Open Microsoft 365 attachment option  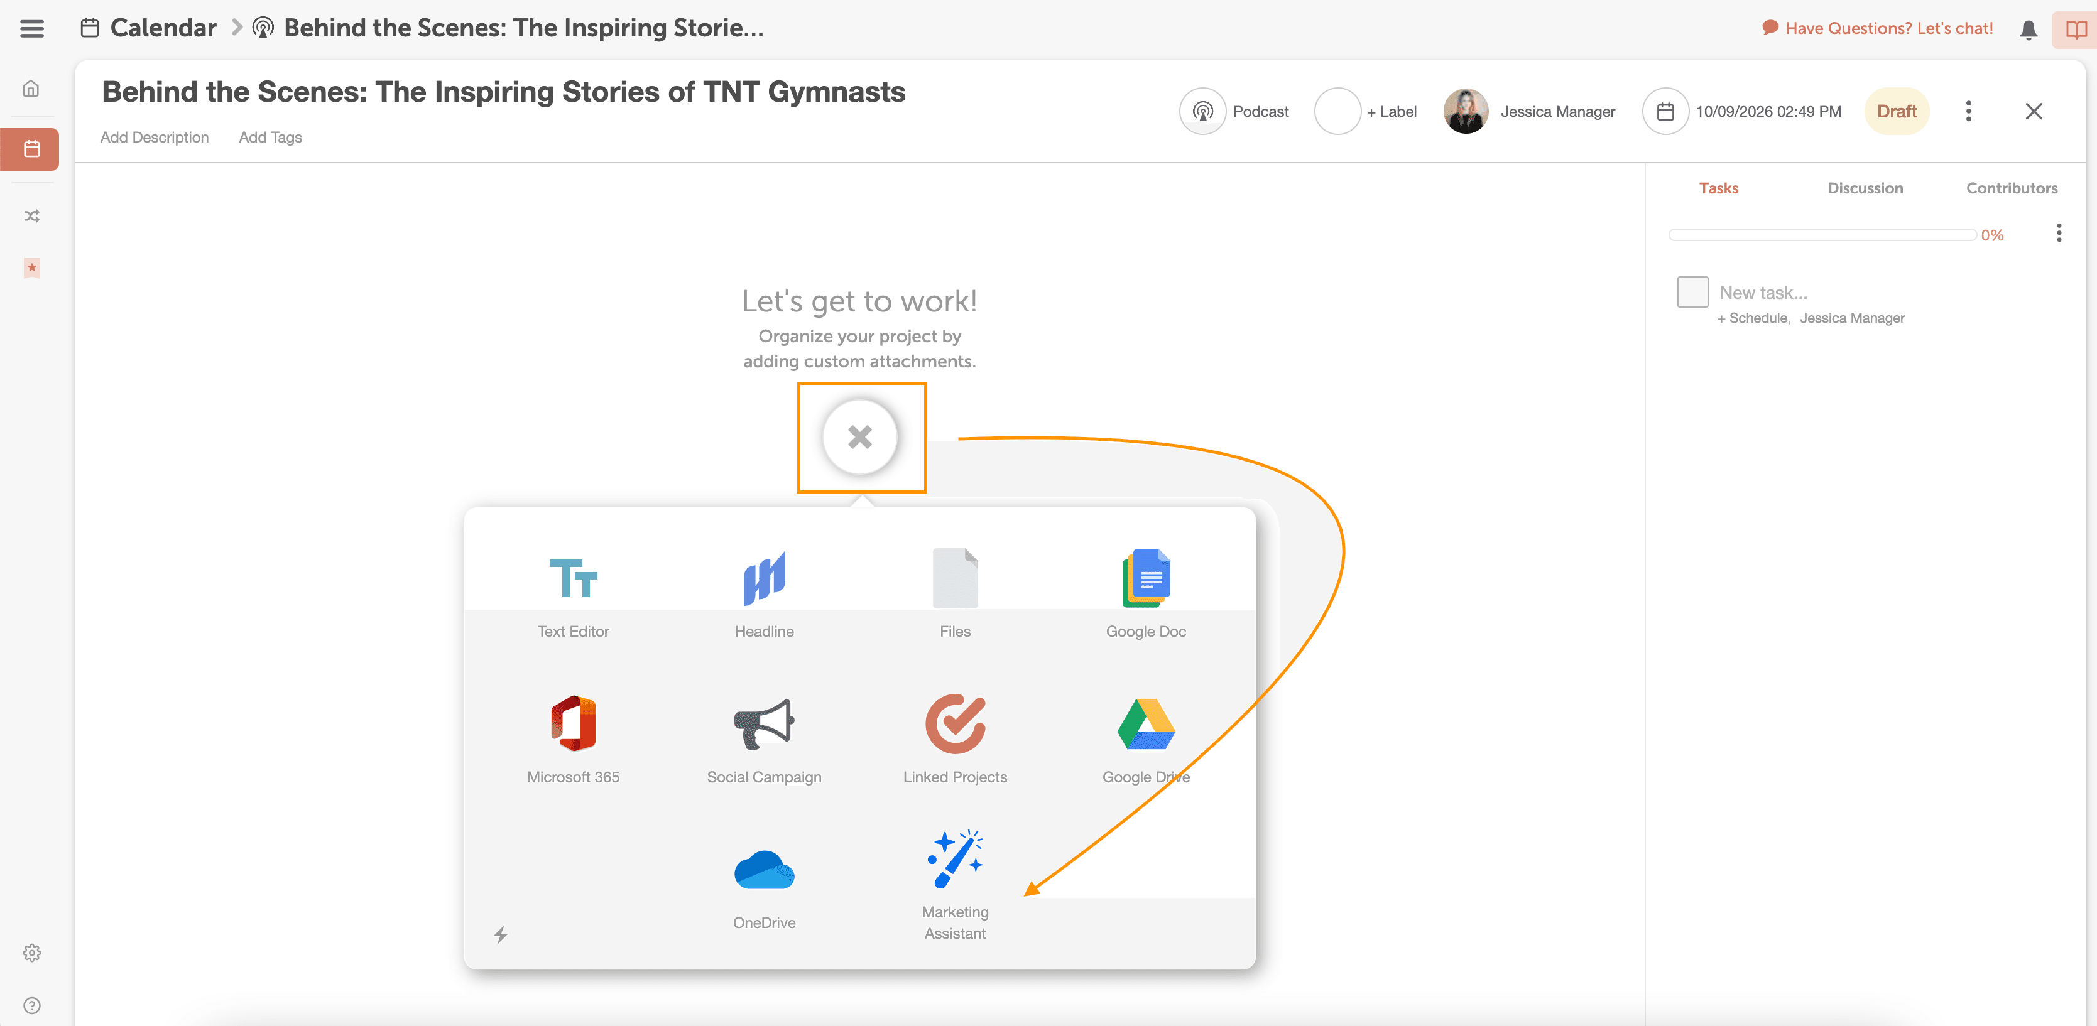[573, 724]
